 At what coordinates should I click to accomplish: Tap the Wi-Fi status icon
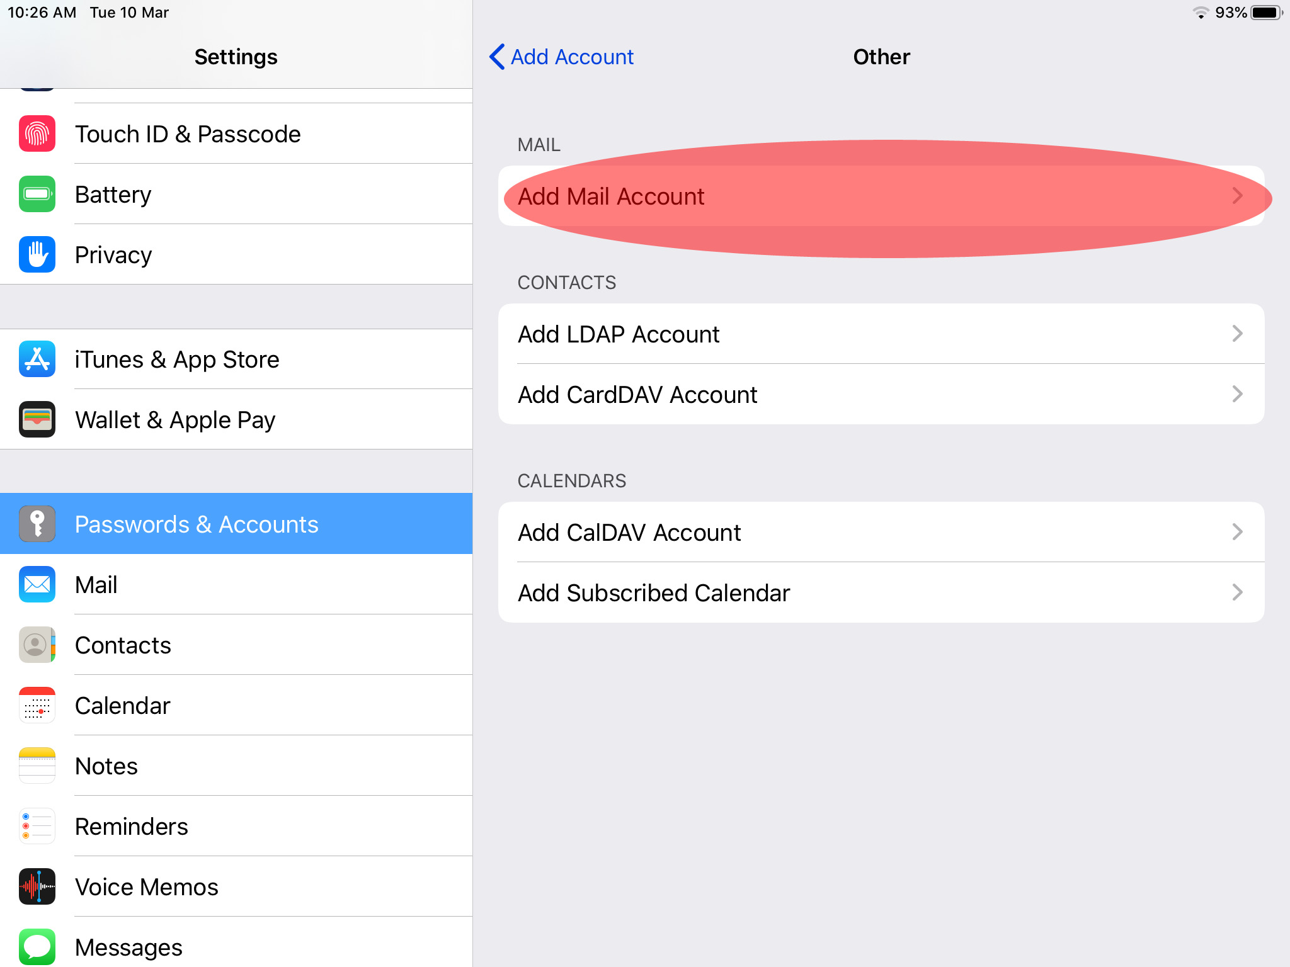[1201, 13]
